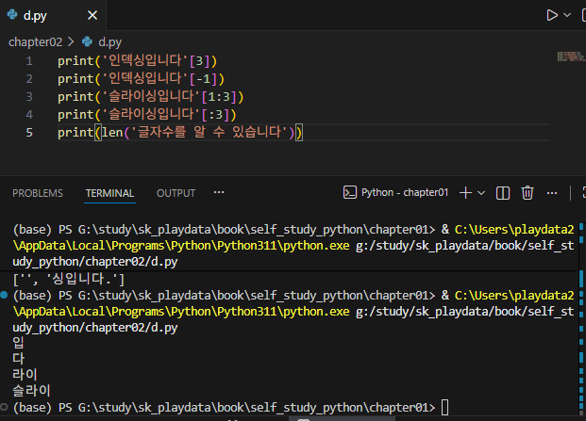Close the d.py editor tab
This screenshot has height=421, width=586.
(92, 15)
